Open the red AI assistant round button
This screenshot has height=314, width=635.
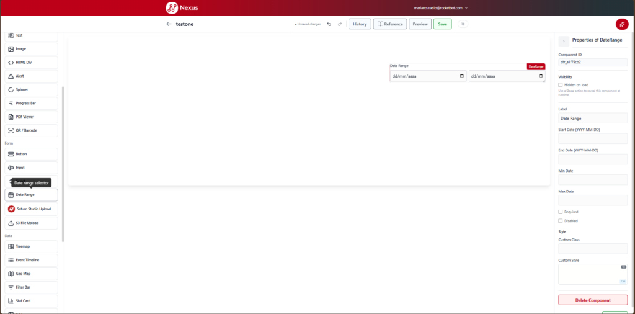[621, 24]
